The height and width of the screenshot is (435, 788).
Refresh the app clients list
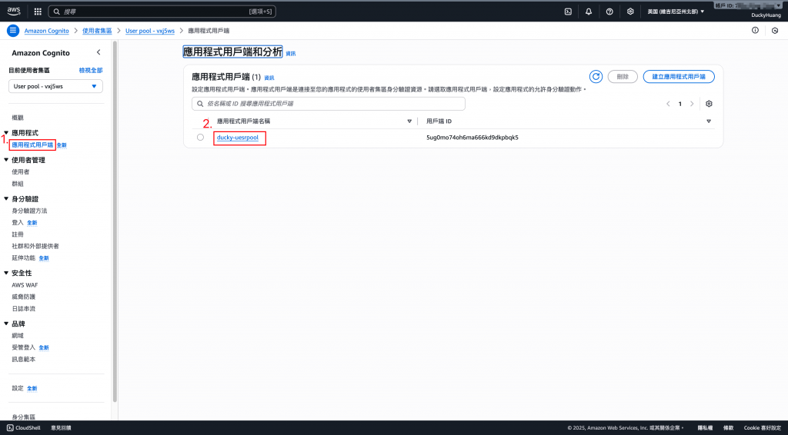click(x=596, y=76)
